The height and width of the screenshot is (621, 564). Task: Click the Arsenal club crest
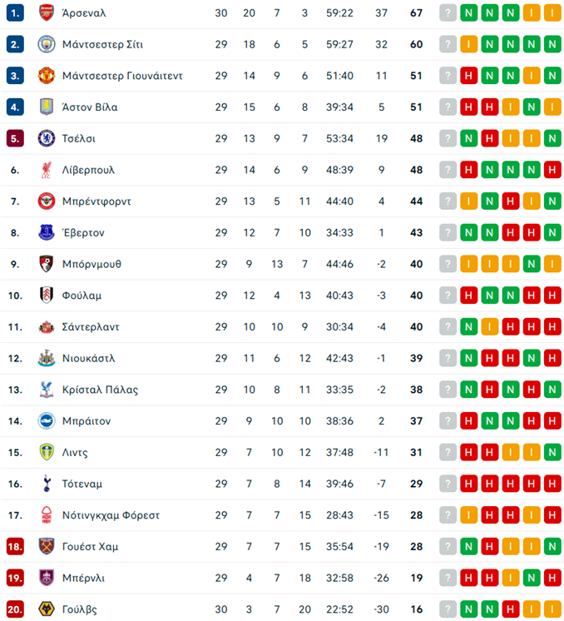46,12
